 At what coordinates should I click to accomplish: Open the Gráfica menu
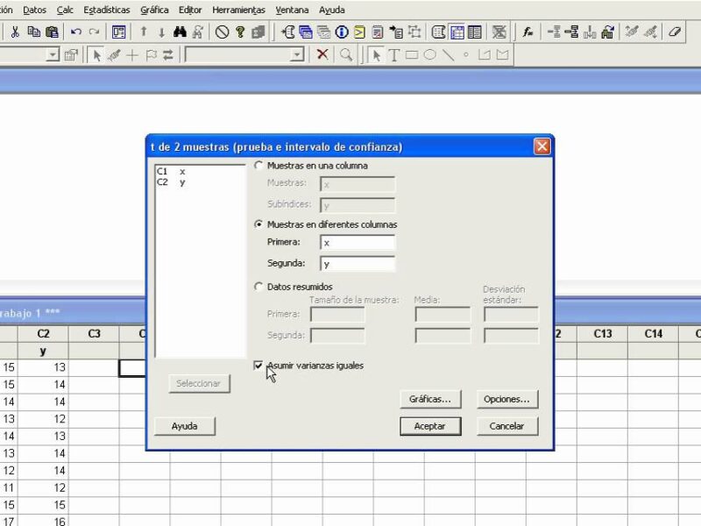click(x=154, y=10)
